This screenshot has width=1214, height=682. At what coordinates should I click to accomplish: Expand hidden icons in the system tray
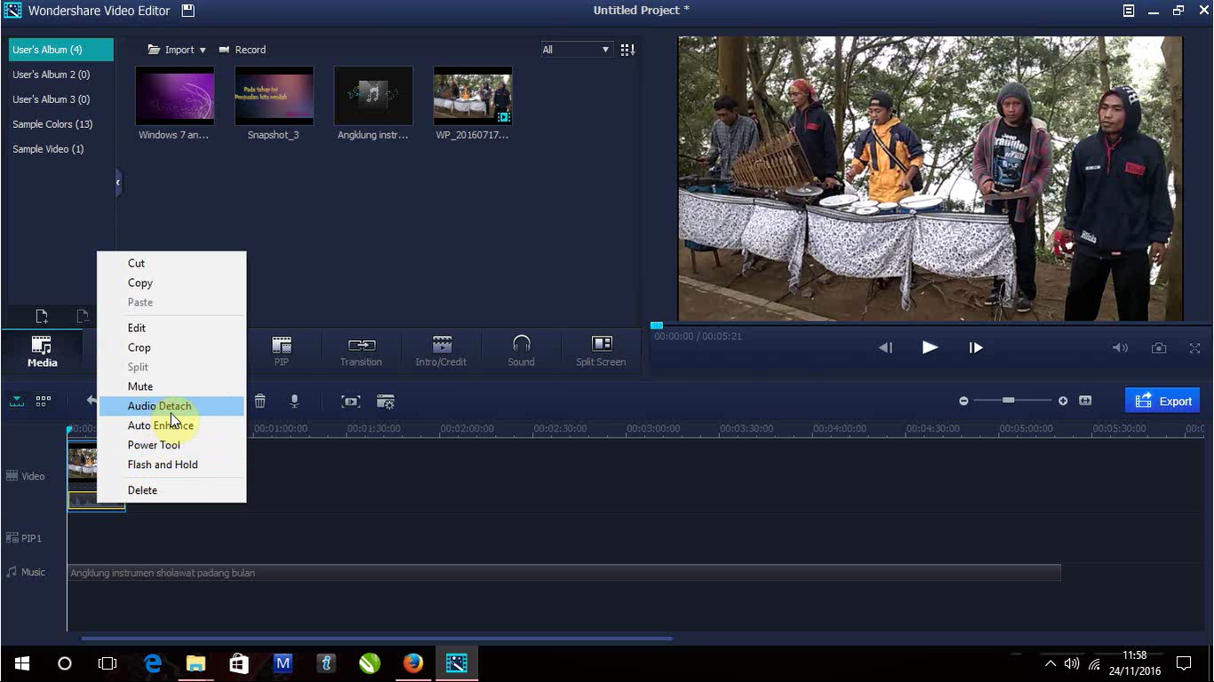(1050, 663)
